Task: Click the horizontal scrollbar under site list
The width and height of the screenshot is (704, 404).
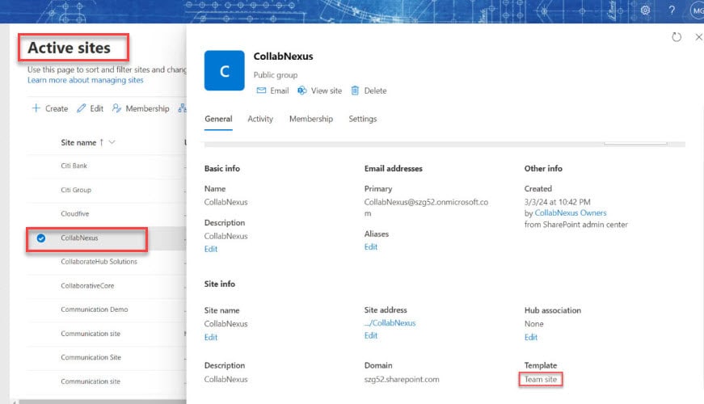Action: pyautogui.click(x=103, y=402)
